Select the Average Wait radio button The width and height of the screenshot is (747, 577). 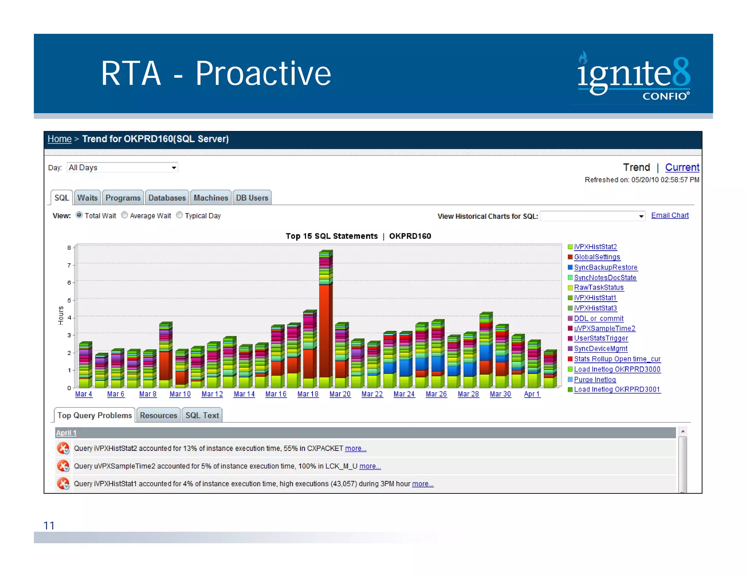[124, 215]
